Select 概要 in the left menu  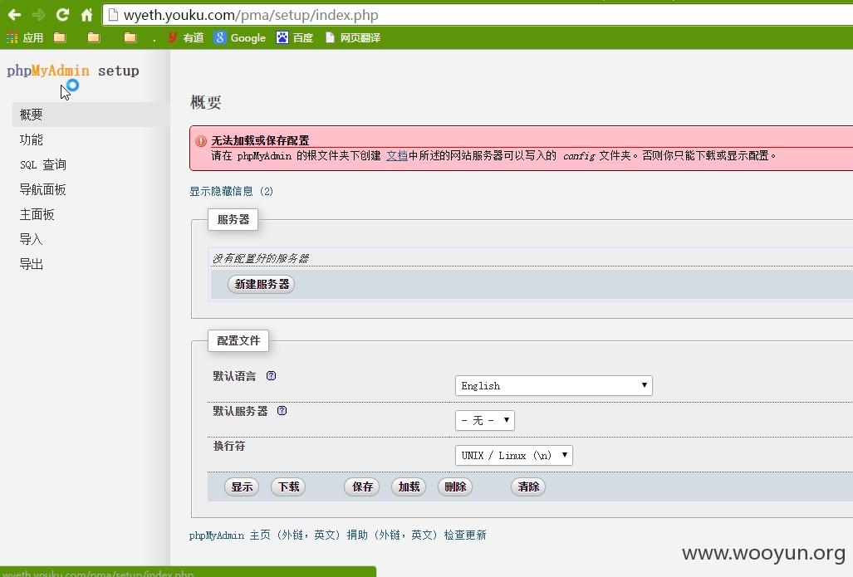[91, 115]
